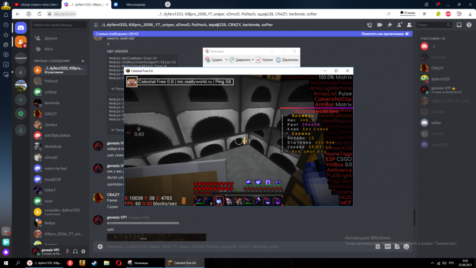Image resolution: width=476 pixels, height=268 pixels.
Task: Open the unittop direct message
Action: pos(59,92)
